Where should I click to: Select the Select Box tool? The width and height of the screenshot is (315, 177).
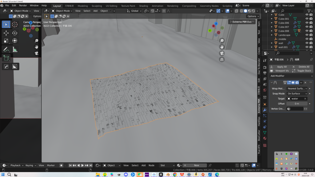pyautogui.click(x=6, y=25)
